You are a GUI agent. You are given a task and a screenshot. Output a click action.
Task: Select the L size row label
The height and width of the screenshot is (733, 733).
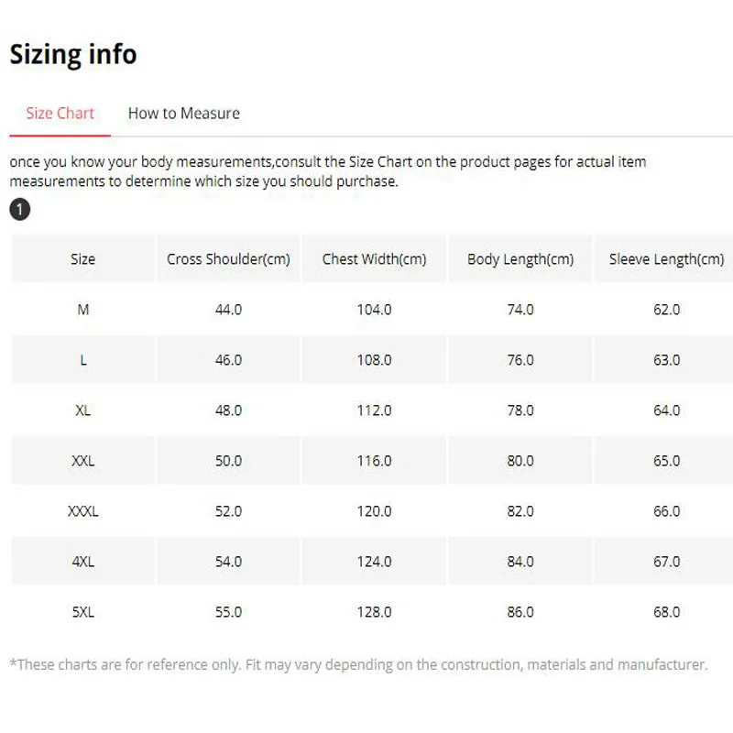pyautogui.click(x=82, y=360)
